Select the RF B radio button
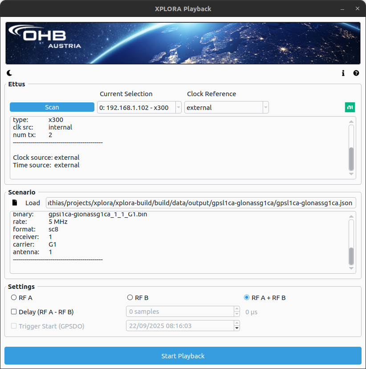Screen dimensions: 366x369 (130, 297)
